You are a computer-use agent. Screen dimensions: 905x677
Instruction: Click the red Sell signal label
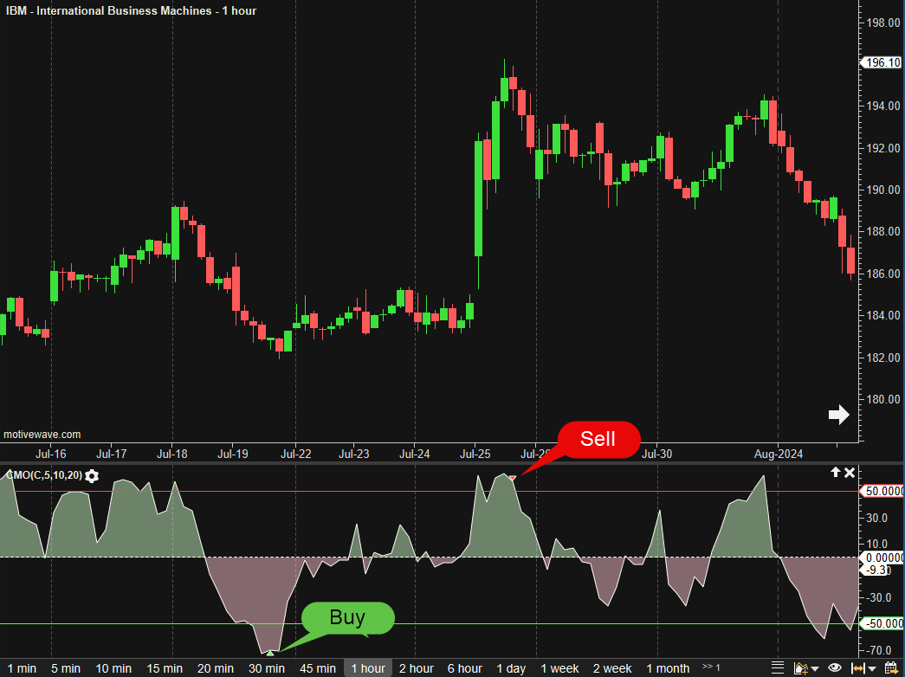coord(598,439)
